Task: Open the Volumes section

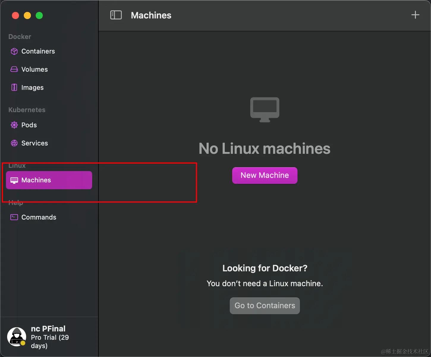Action: pyautogui.click(x=49, y=69)
